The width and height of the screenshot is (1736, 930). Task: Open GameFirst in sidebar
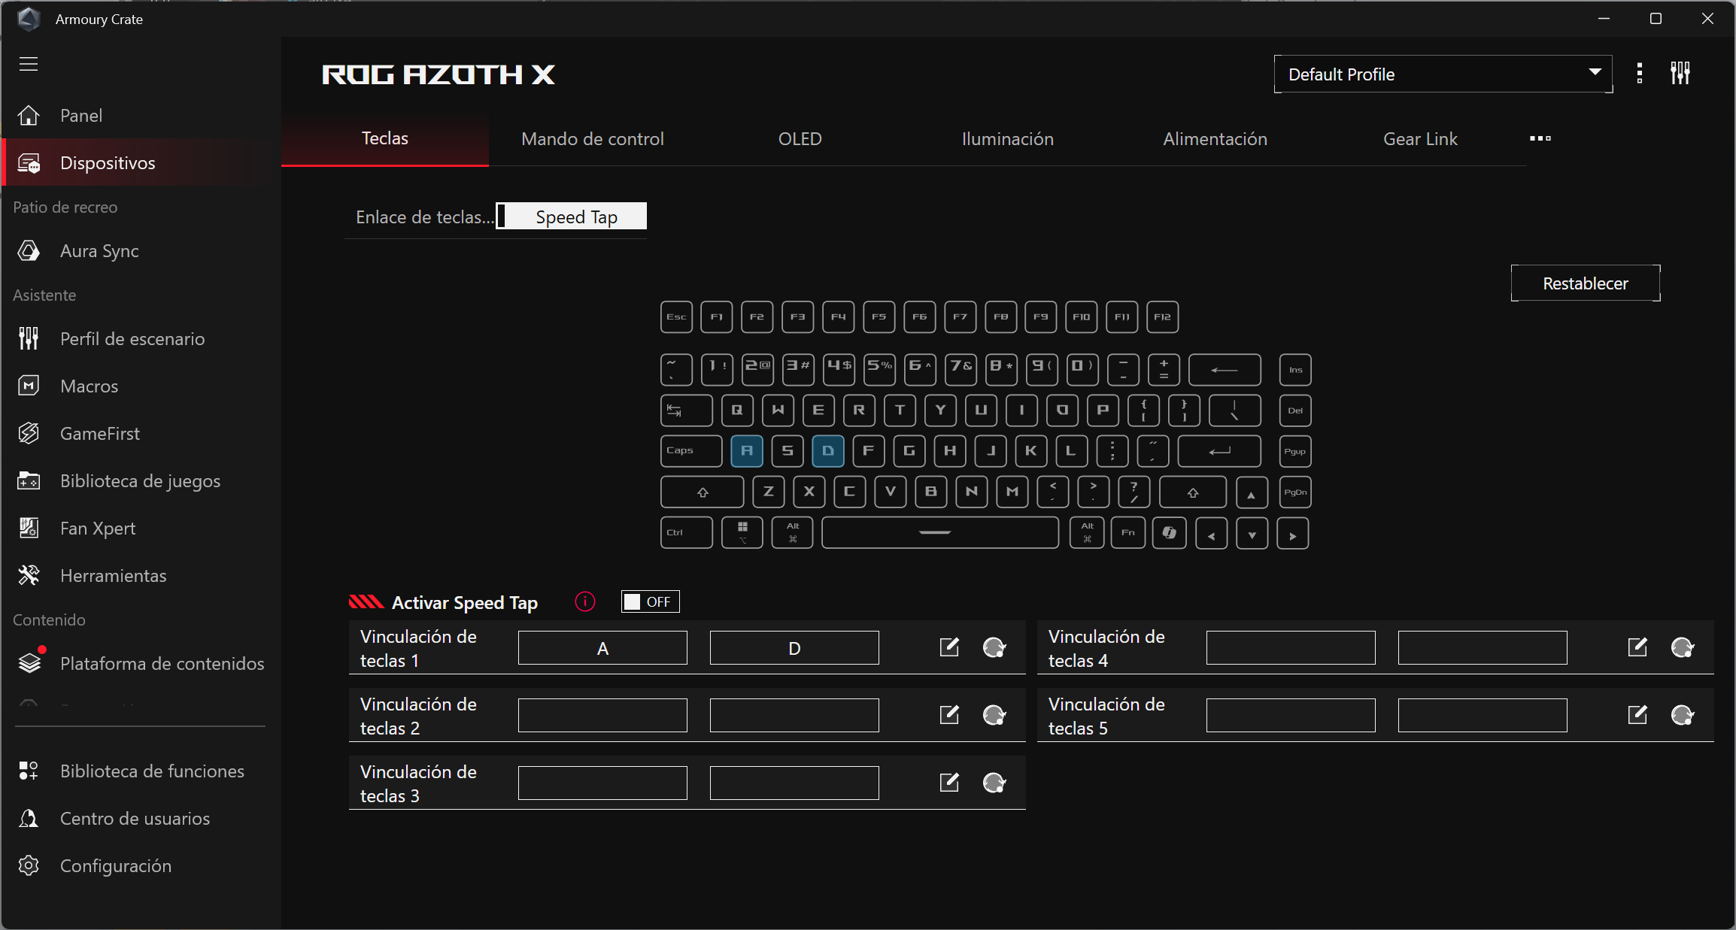[141, 433]
